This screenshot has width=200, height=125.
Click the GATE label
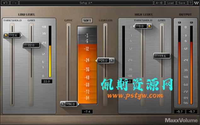click(x=68, y=21)
